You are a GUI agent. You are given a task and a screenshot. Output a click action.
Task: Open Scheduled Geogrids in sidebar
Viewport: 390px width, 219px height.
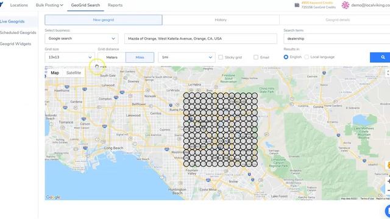(x=18, y=33)
